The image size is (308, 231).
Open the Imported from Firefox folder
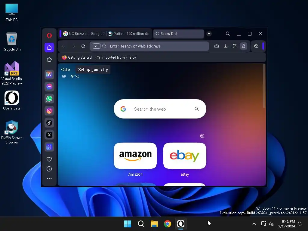click(116, 57)
